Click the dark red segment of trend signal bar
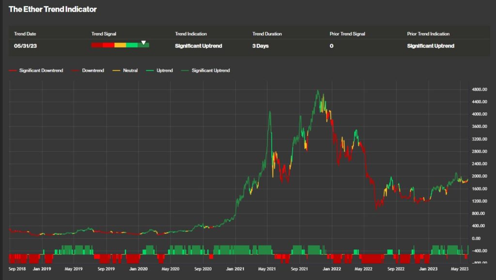Viewport: 496px width, 280px height. 97,45
